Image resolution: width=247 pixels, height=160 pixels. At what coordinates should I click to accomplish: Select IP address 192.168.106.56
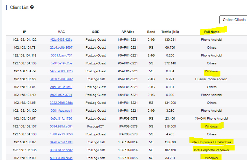point(25,79)
